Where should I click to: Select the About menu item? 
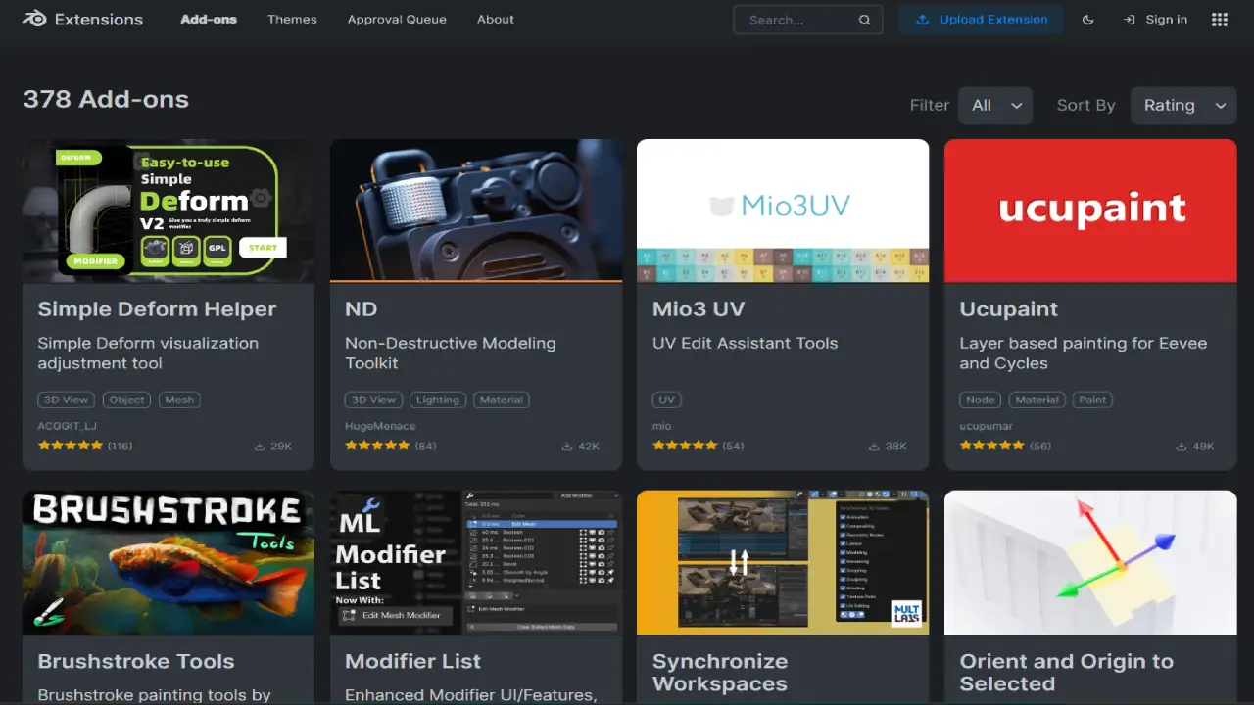(x=495, y=19)
